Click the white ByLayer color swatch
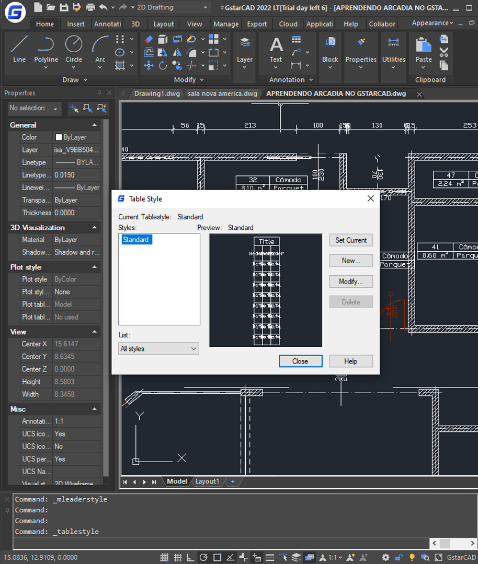This screenshot has width=478, height=564. coord(59,137)
